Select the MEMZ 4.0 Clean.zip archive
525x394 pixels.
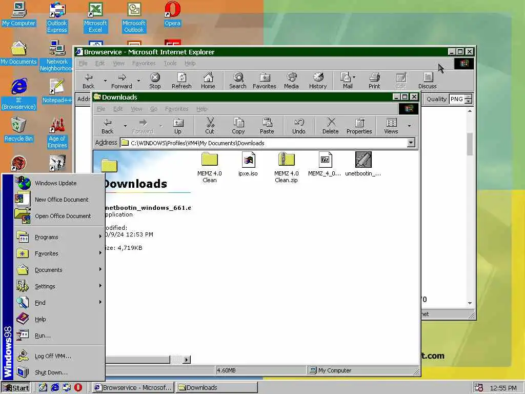point(286,167)
